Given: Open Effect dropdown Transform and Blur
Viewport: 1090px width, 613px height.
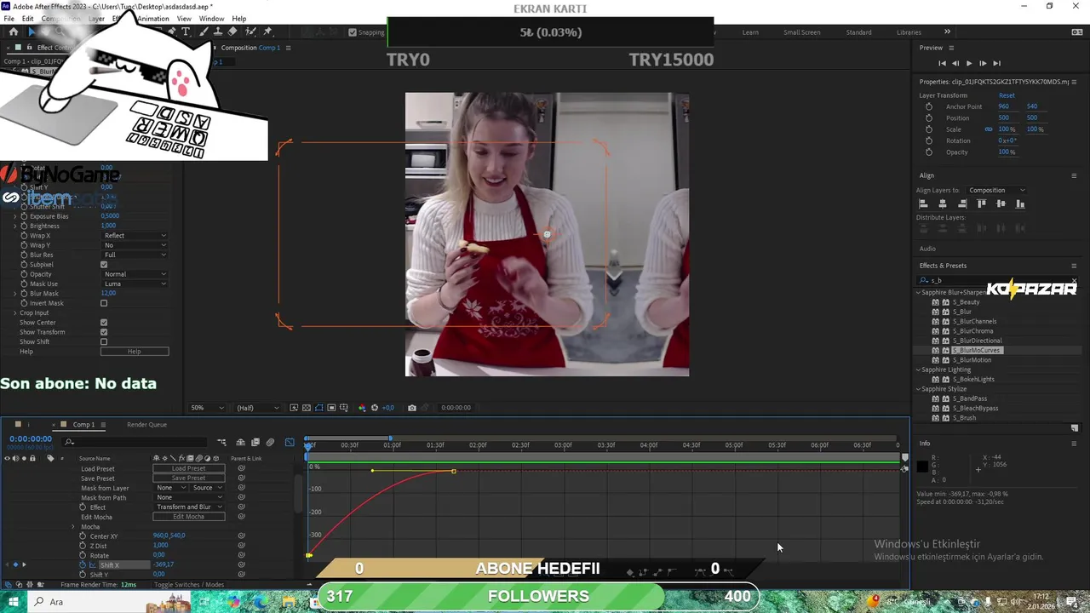Looking at the screenshot, I should [188, 507].
